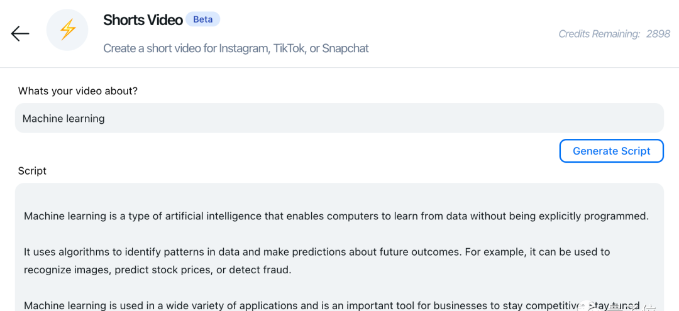The width and height of the screenshot is (679, 311).
Task: Click the text "Machine learning" in topic field
Action: point(63,119)
